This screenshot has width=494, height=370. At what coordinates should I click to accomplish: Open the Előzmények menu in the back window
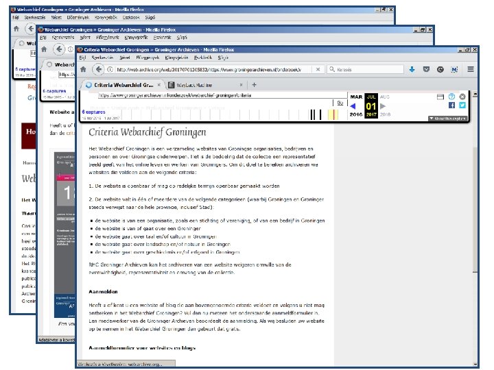78,18
